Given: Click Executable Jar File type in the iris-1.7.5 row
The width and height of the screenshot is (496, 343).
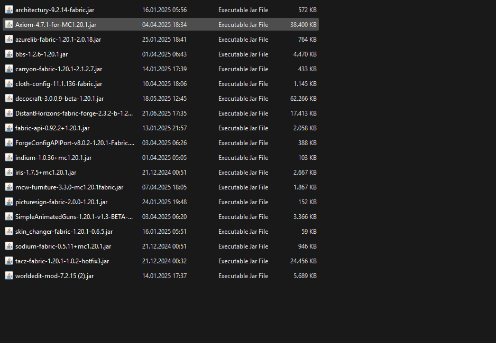Looking at the screenshot, I should 243,172.
